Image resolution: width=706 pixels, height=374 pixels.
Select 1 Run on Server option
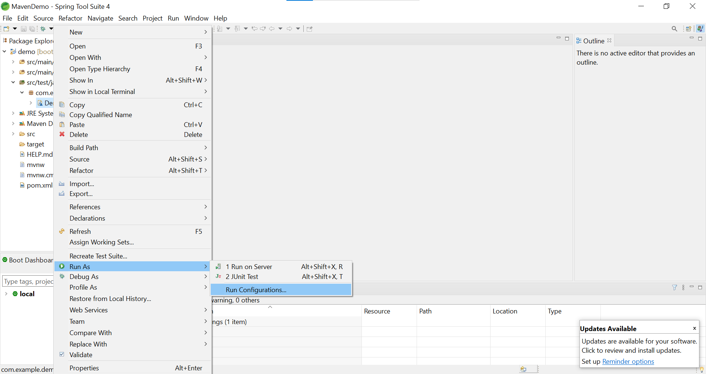[x=281, y=267]
